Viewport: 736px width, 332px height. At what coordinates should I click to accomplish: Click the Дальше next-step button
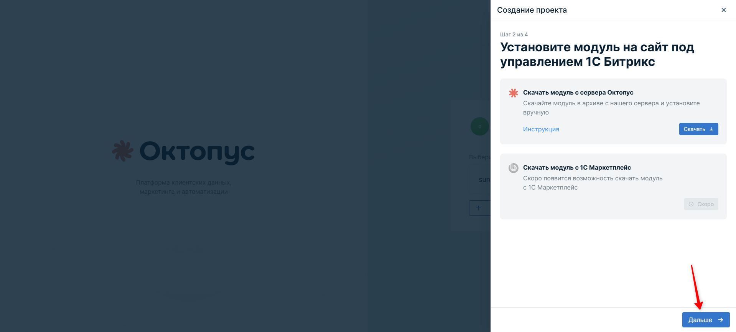pos(706,320)
